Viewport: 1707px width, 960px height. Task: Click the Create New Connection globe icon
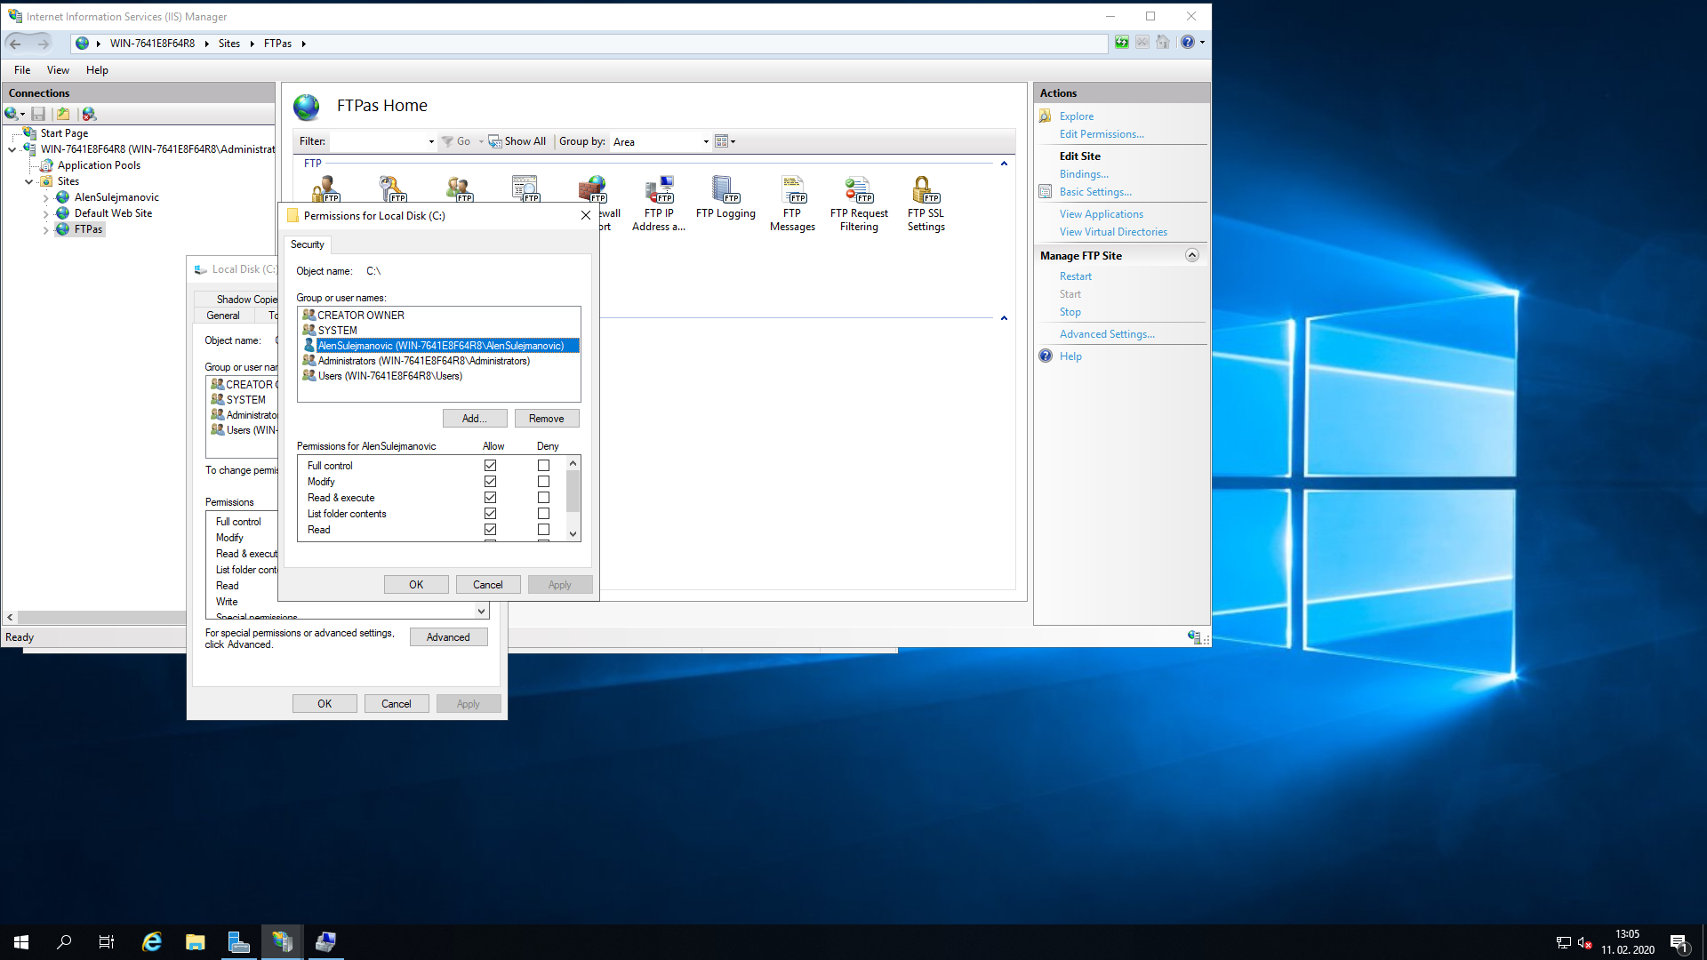coord(12,114)
